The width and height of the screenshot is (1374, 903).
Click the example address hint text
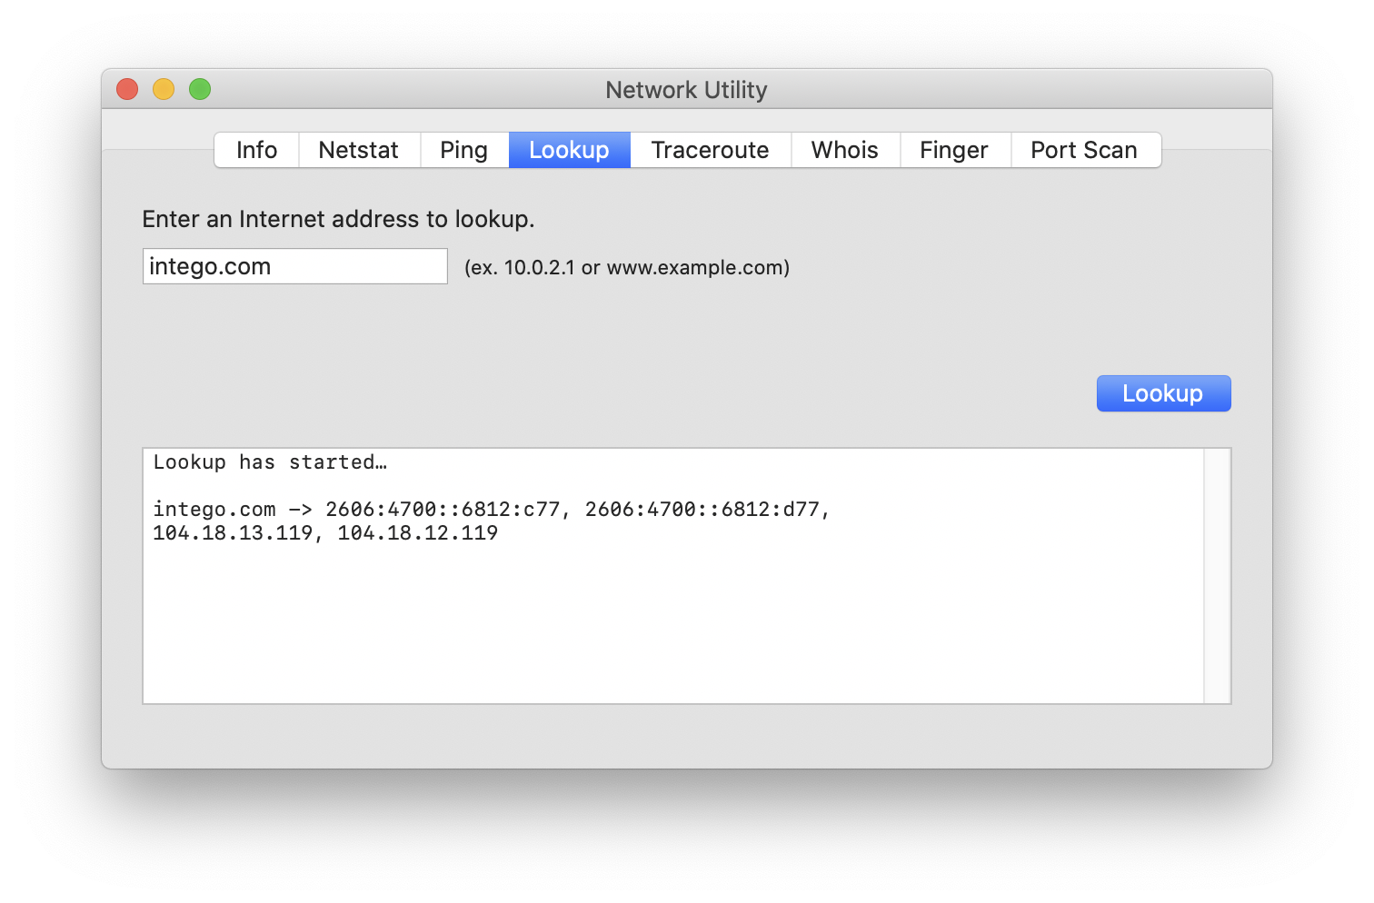(627, 267)
